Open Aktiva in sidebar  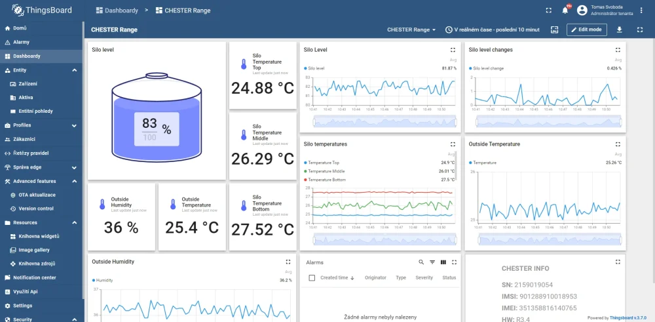click(x=42, y=98)
